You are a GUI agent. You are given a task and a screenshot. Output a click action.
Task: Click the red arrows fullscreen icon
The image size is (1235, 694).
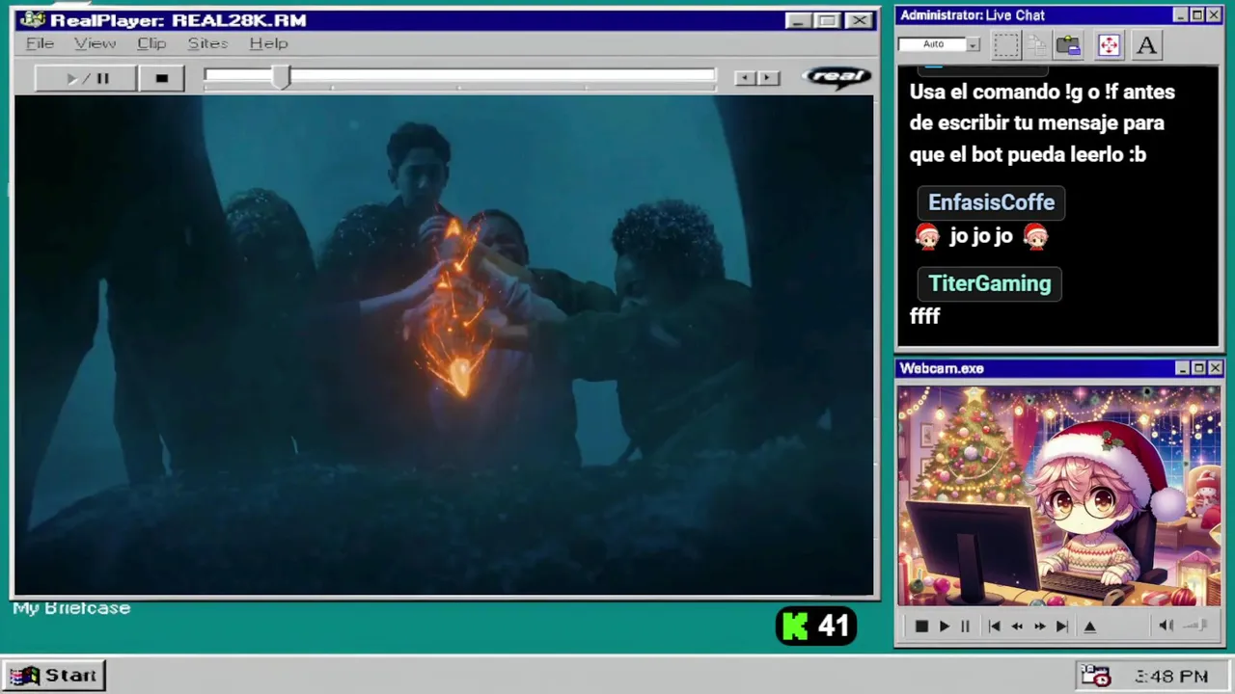(x=1109, y=44)
